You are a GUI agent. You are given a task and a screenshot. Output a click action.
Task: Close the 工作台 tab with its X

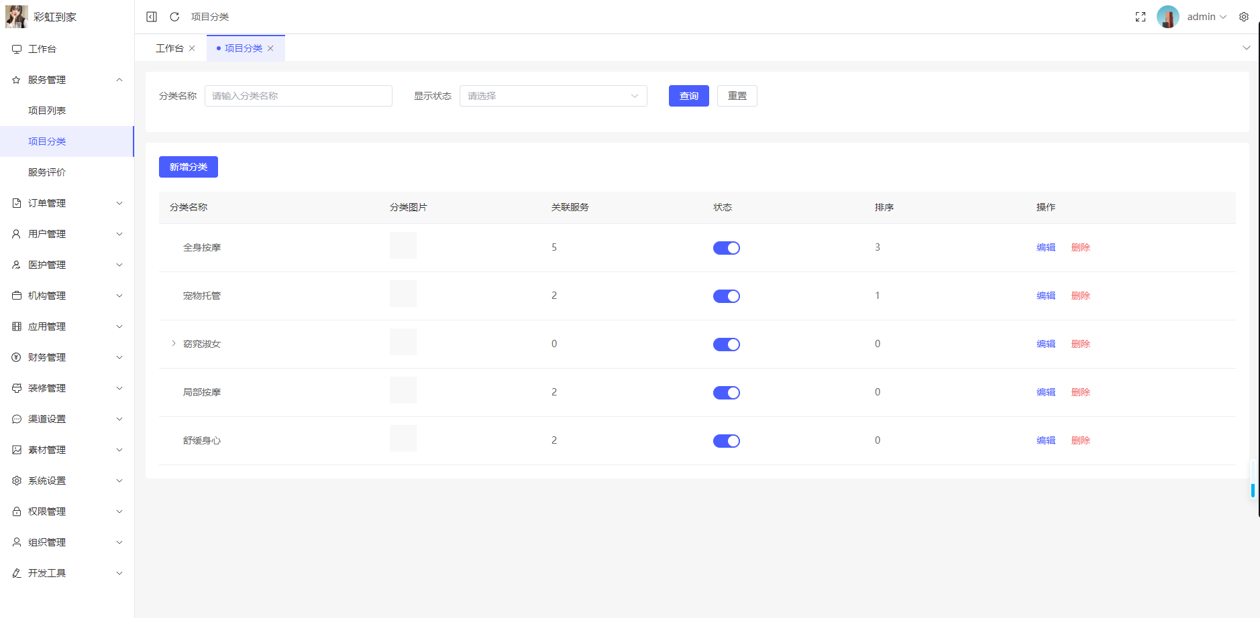(x=192, y=48)
